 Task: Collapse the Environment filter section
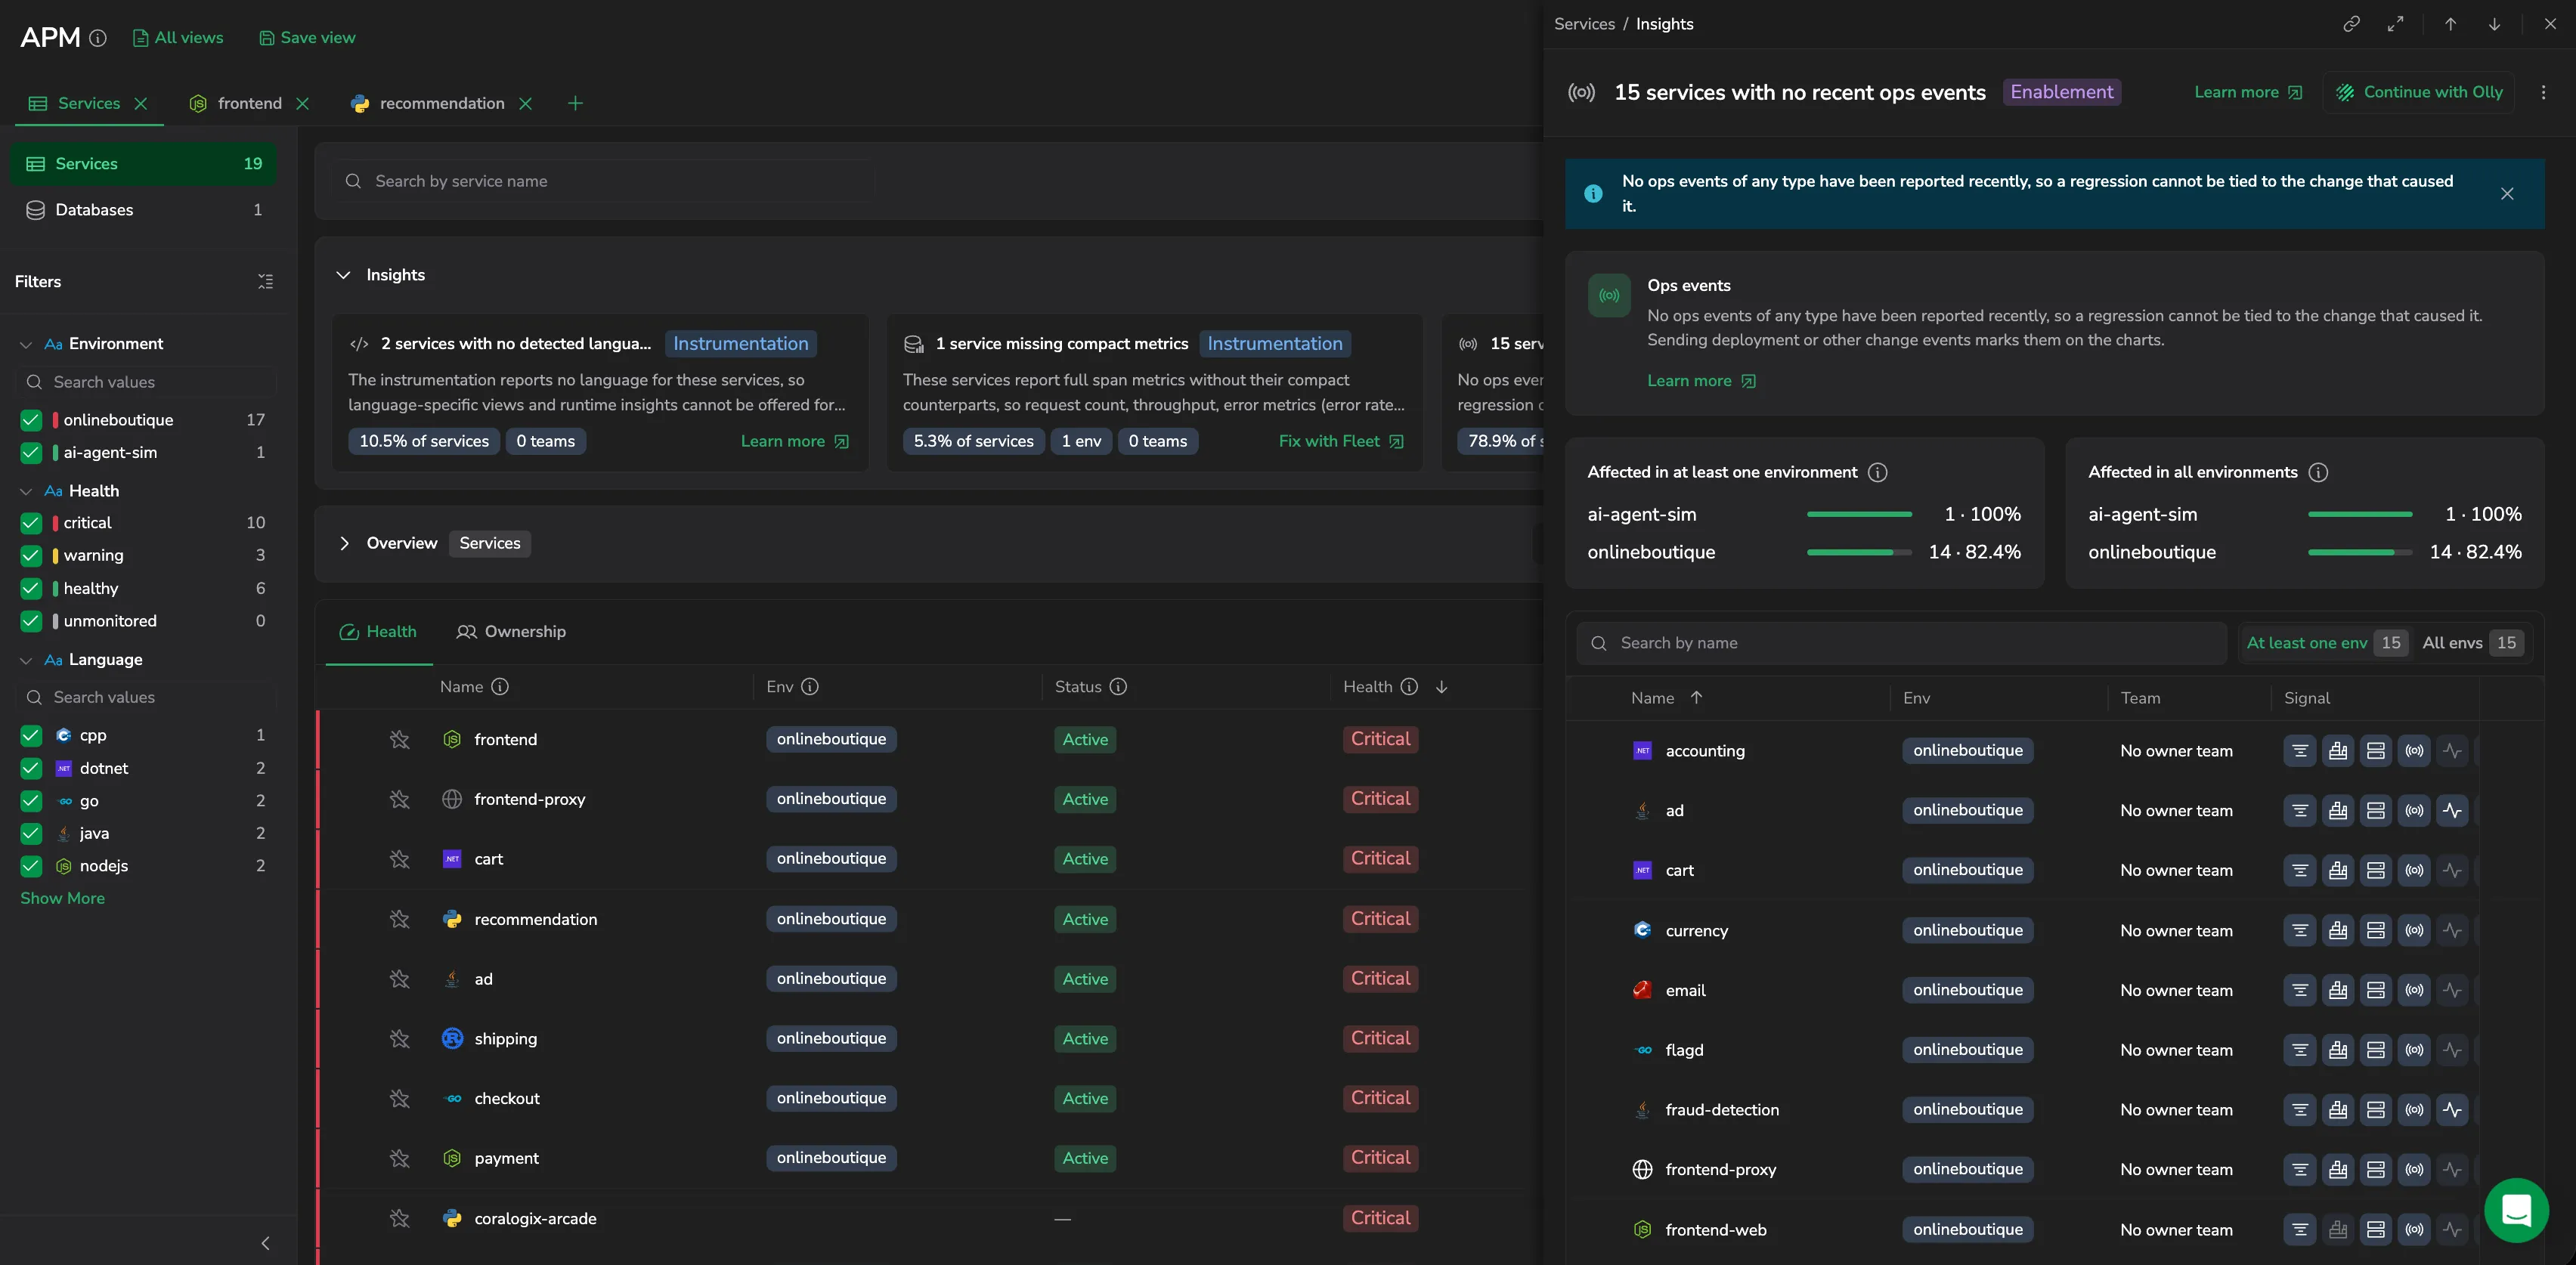pos(26,344)
